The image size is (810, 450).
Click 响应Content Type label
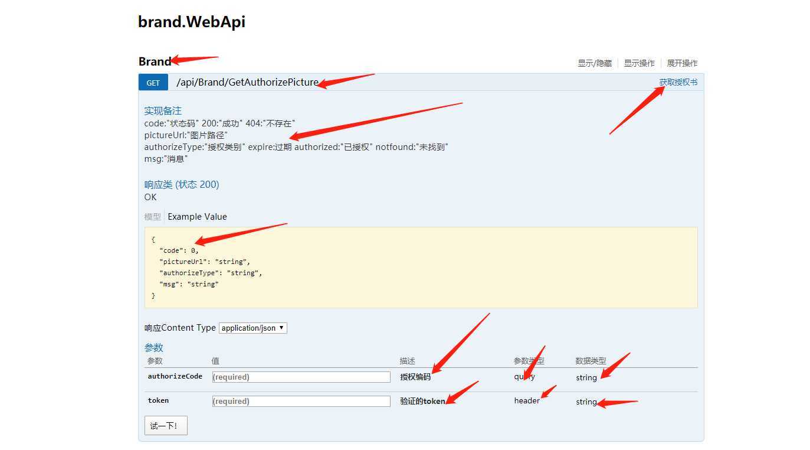click(x=180, y=328)
